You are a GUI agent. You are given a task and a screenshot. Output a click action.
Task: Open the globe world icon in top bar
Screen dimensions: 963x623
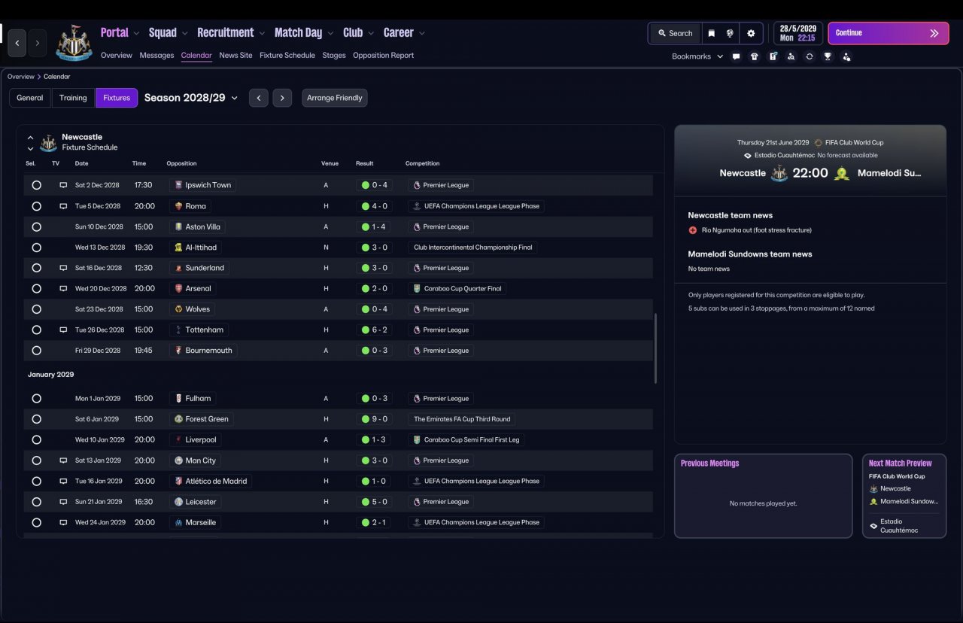coord(730,33)
